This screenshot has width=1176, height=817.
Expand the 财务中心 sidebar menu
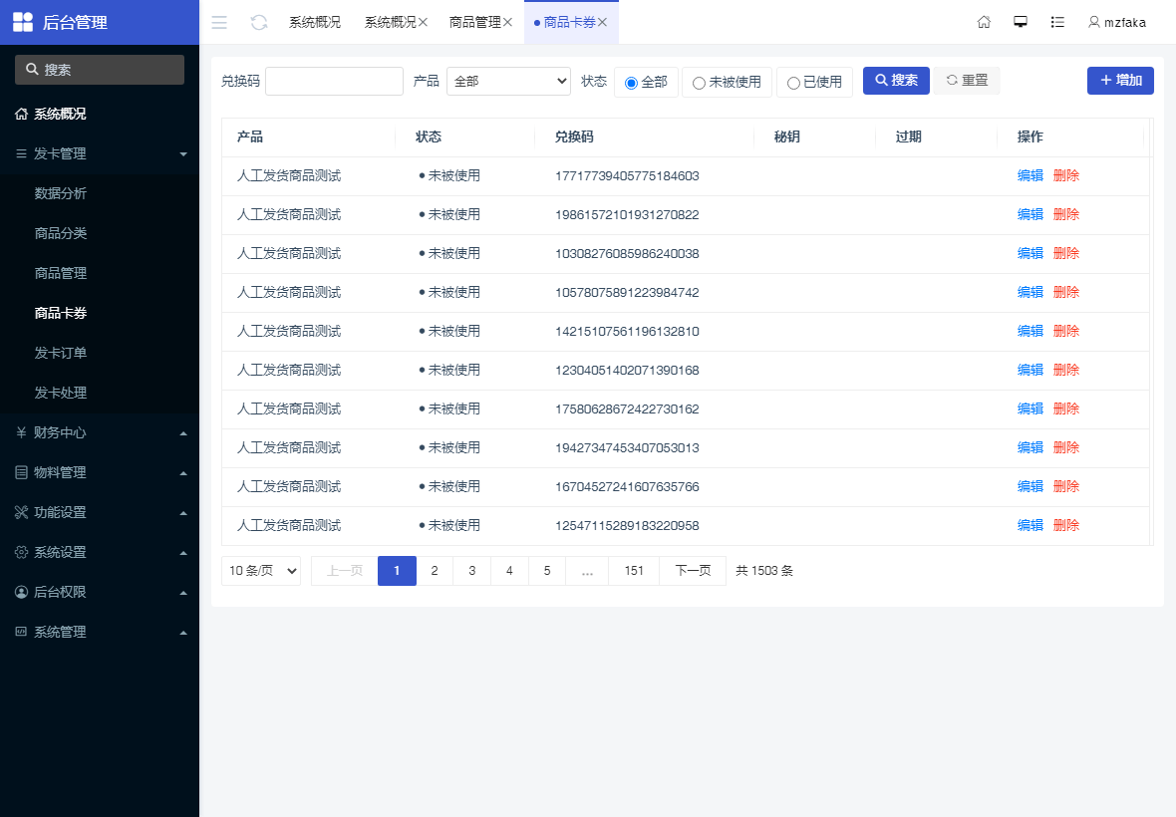click(100, 432)
